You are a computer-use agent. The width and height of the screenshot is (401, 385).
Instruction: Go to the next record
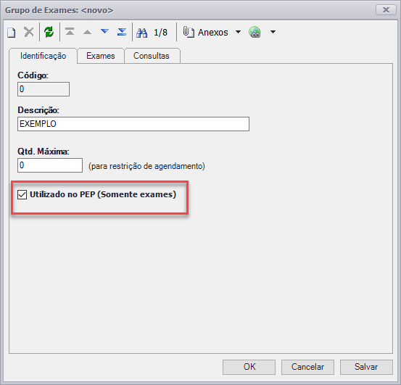(x=105, y=31)
